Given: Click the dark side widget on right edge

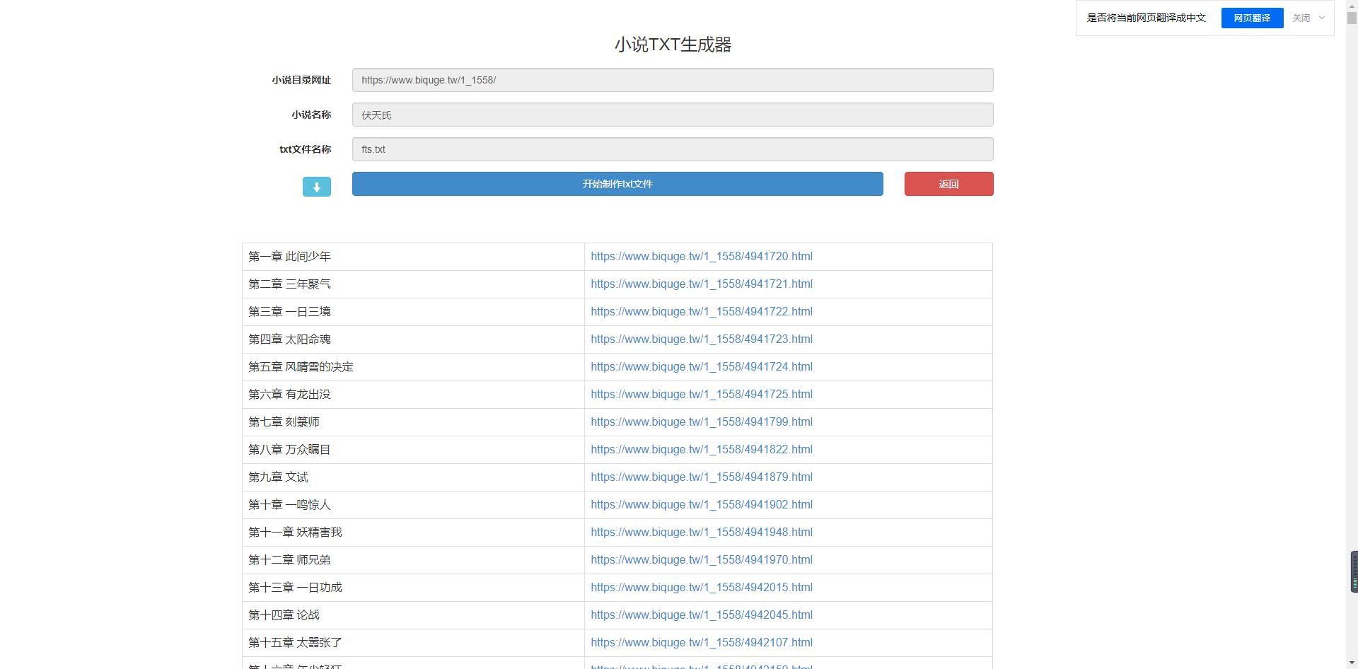Looking at the screenshot, I should pyautogui.click(x=1354, y=571).
